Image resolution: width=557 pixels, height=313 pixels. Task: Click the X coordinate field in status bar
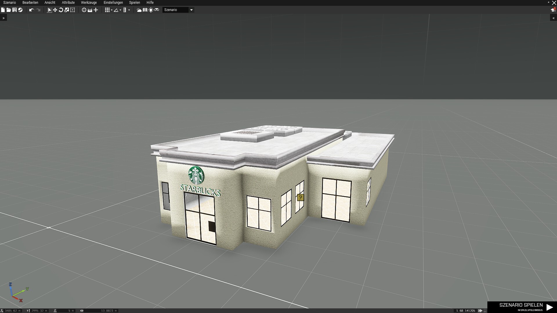pos(12,311)
